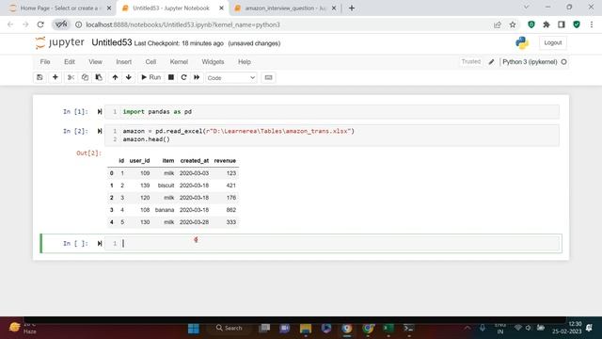Click the Logout button
Screen dimensions: 602x339
coord(552,42)
